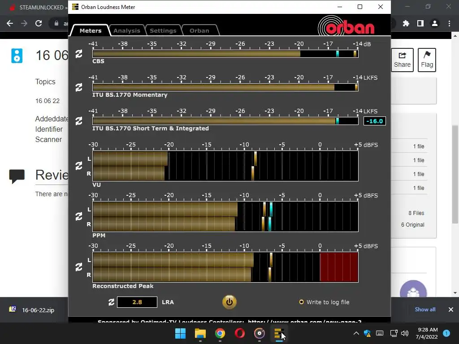Reset the ITU BS.1770 Momentary meter icon
Viewport: 459px width, 344px height.
(79, 87)
